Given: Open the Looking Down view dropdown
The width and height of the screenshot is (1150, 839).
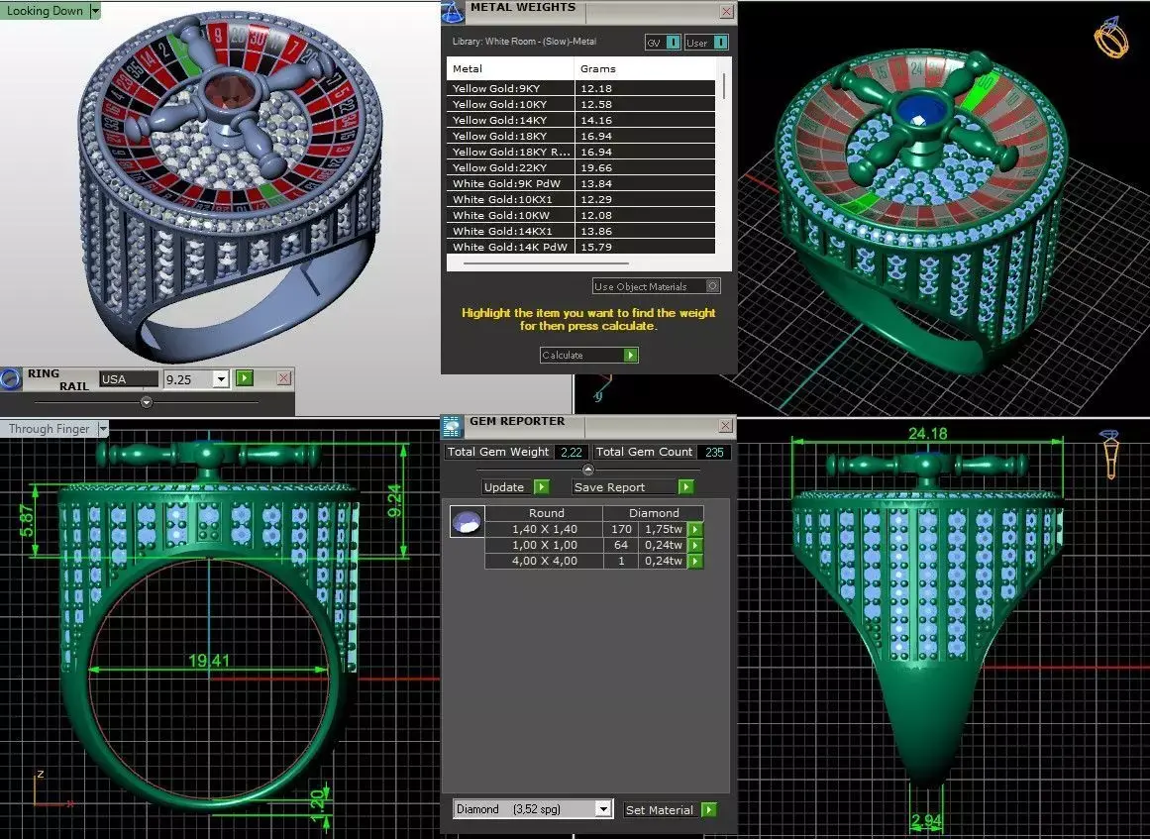Looking at the screenshot, I should (95, 11).
